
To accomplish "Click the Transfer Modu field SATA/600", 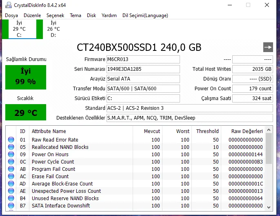I will pyautogui.click(x=143, y=89).
